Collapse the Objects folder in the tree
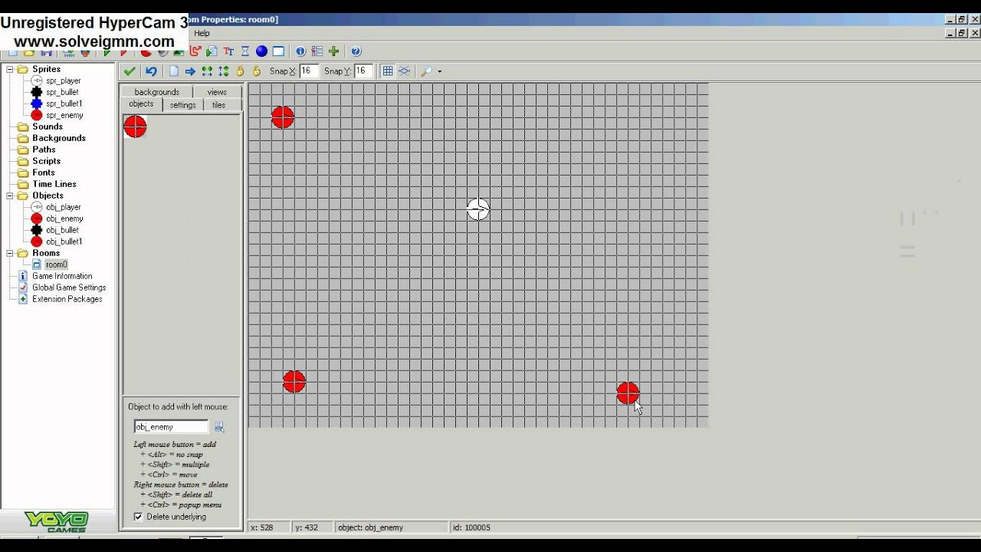This screenshot has height=552, width=981. [x=11, y=195]
